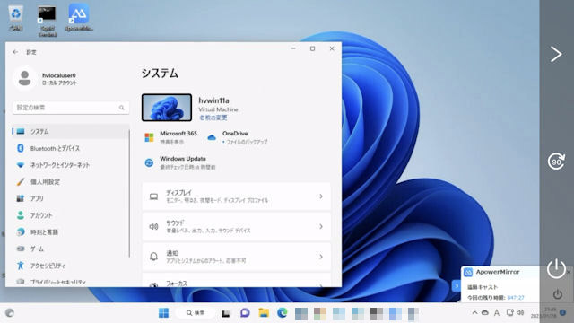Open Bluetooth とデバイス settings
This screenshot has width=574, height=323.
70,148
